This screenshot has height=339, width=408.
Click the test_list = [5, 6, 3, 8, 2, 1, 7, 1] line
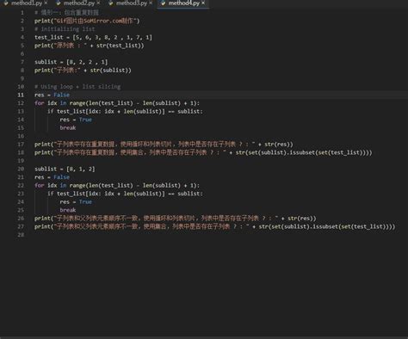(x=93, y=37)
